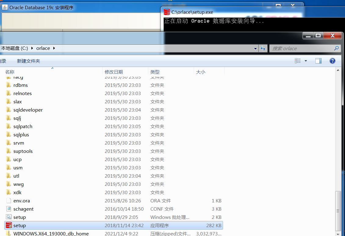This screenshot has height=236, width=345.
Task: Select the schagent file name
Action: (x=23, y=209)
